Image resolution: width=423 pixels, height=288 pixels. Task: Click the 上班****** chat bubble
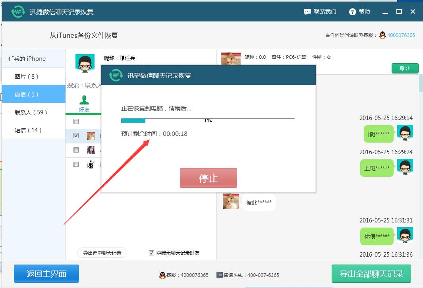pyautogui.click(x=377, y=168)
